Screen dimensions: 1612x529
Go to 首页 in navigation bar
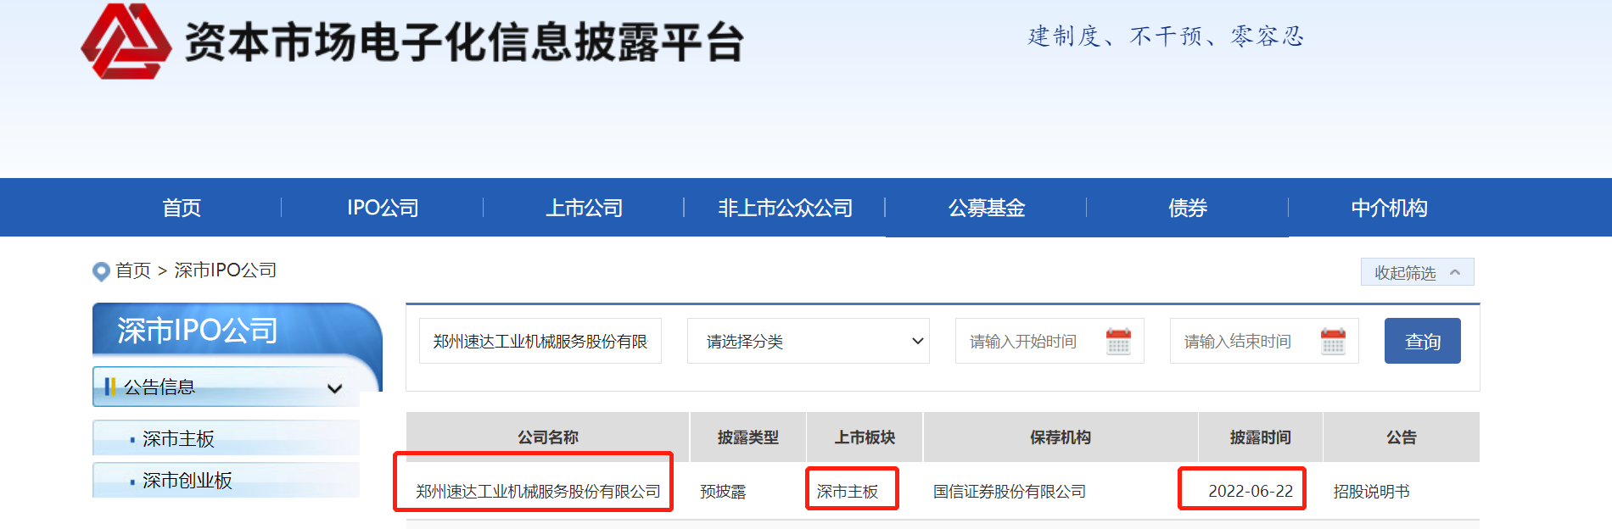pyautogui.click(x=182, y=208)
